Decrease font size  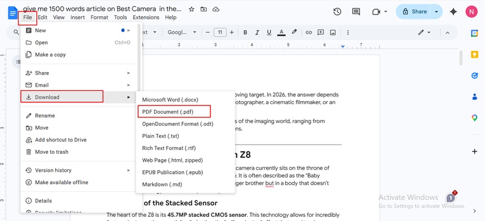(207, 32)
